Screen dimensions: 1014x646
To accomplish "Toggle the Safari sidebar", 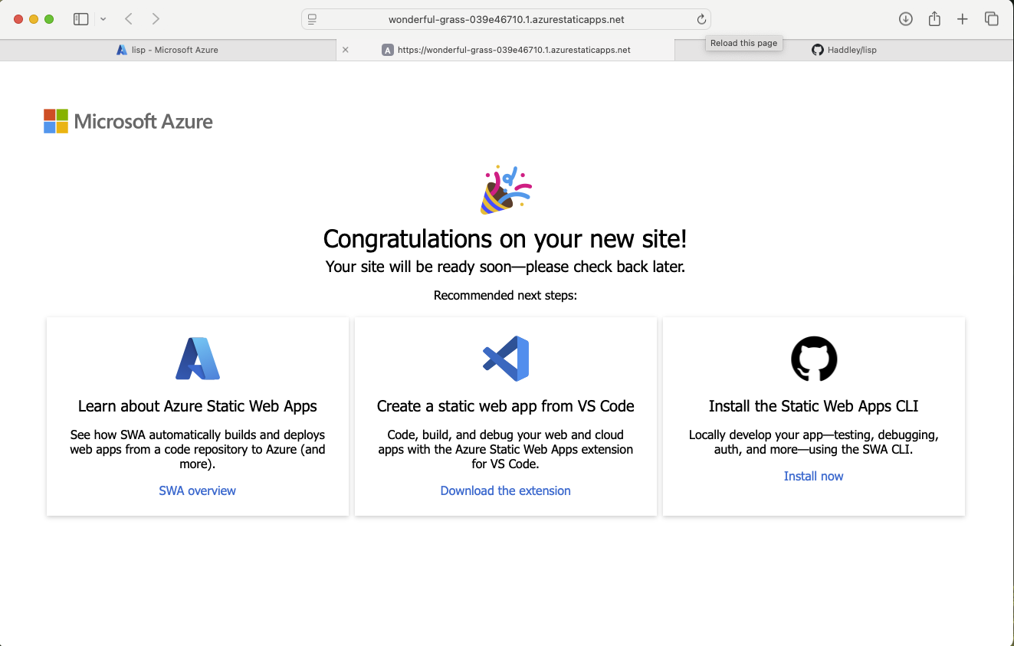I will pos(80,18).
